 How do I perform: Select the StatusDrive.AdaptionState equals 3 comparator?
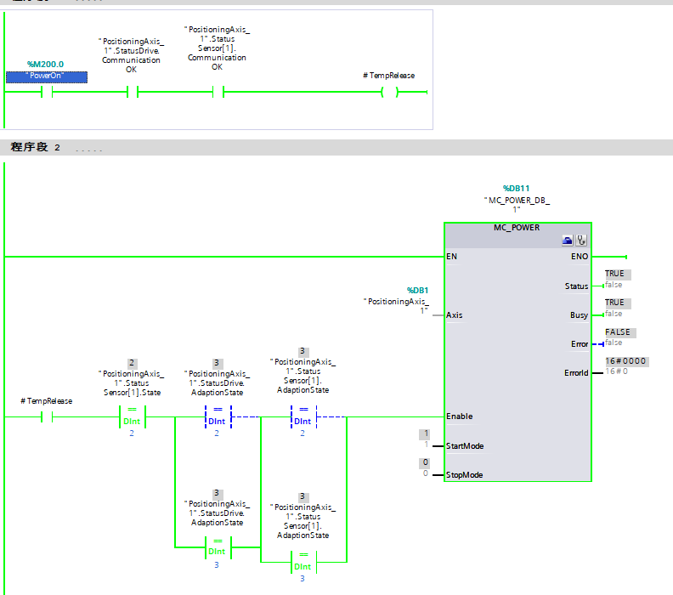coord(218,547)
